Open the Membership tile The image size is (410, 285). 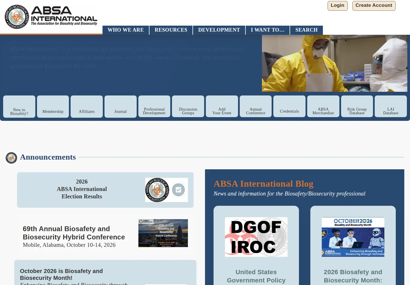coord(53,107)
